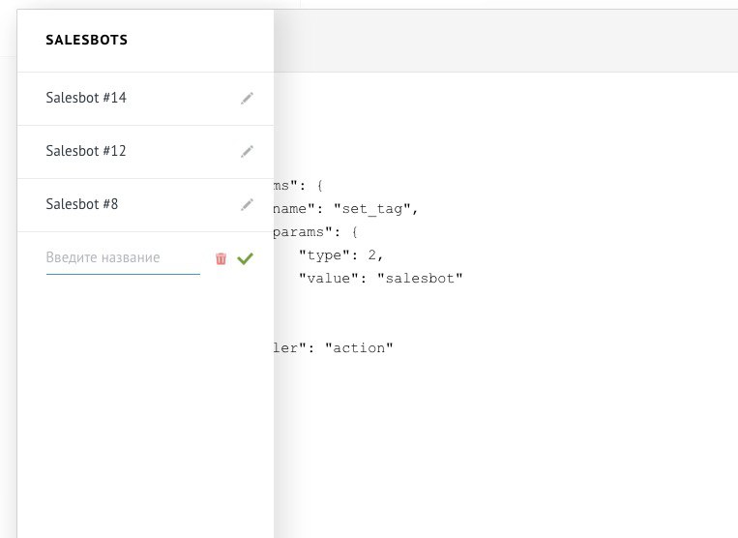Click the ms": { line in code
This screenshot has width=738, height=538.
pyautogui.click(x=299, y=186)
